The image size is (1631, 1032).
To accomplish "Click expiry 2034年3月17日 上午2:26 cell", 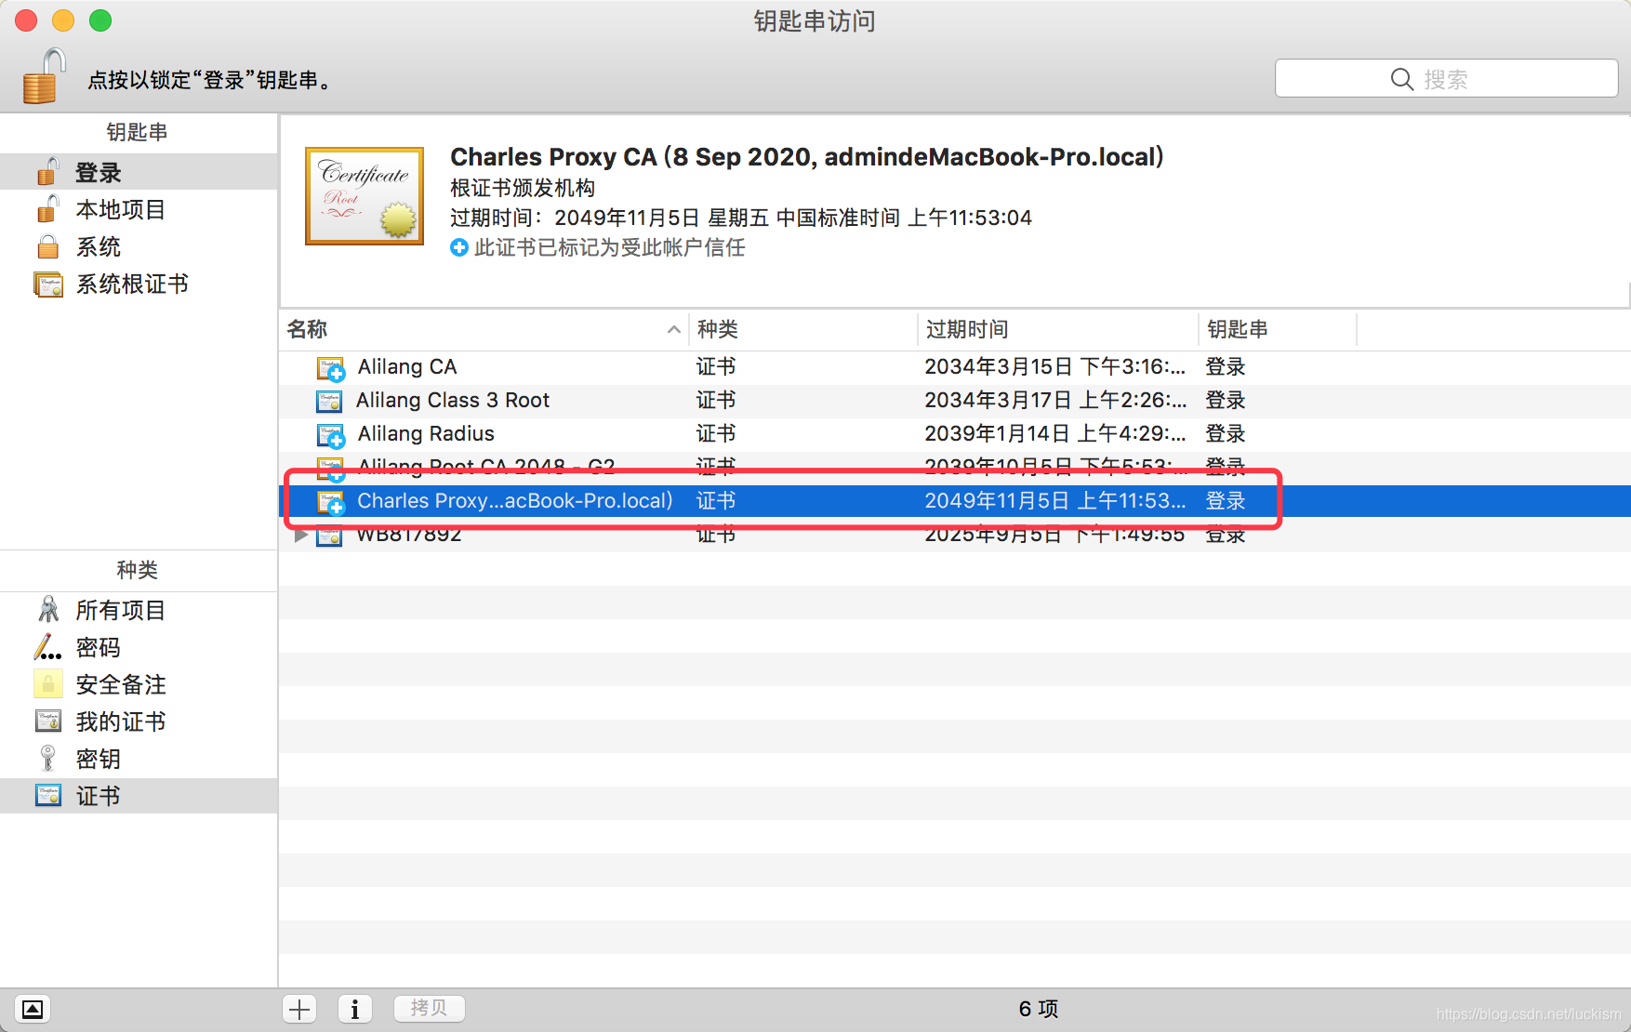I will [x=1055, y=401].
